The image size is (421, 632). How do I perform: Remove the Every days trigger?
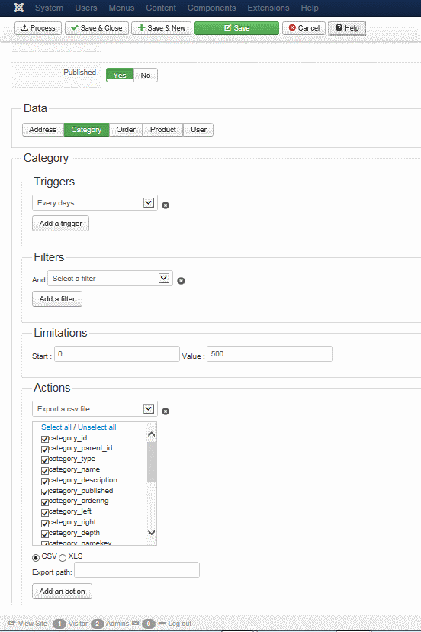(166, 205)
